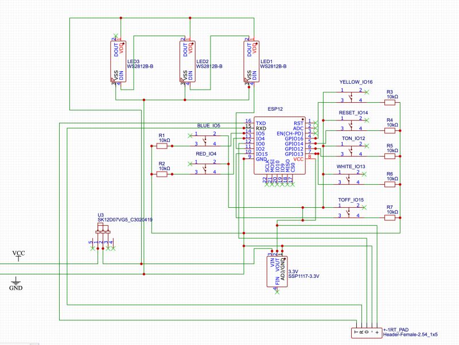Click the TXD pin label on ESP12

click(261, 123)
